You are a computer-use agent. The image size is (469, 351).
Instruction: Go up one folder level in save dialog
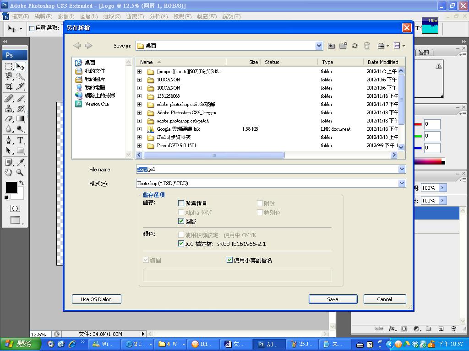331,46
